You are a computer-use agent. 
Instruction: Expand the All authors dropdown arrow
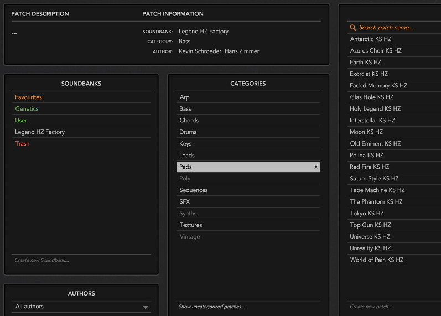coord(145,307)
